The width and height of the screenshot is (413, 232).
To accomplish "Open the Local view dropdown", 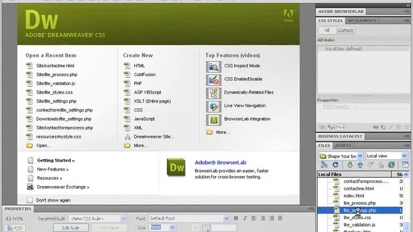I will 405,156.
